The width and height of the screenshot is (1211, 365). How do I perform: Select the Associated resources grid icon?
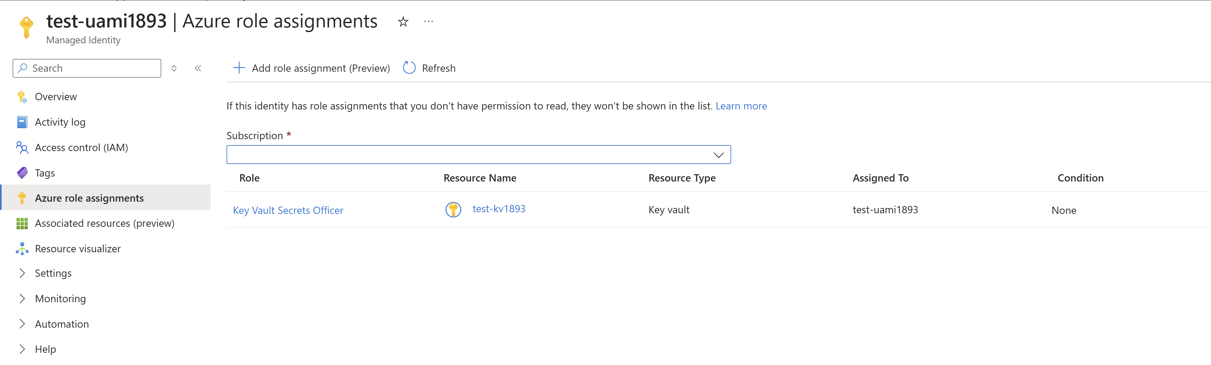(22, 223)
